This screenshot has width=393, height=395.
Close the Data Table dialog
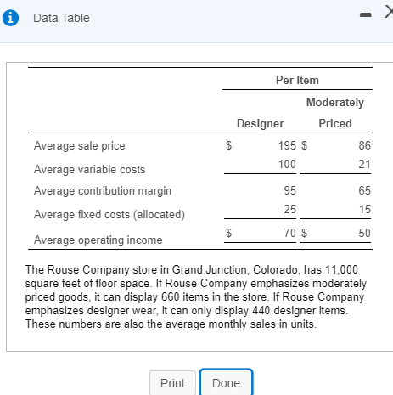pyautogui.click(x=389, y=13)
